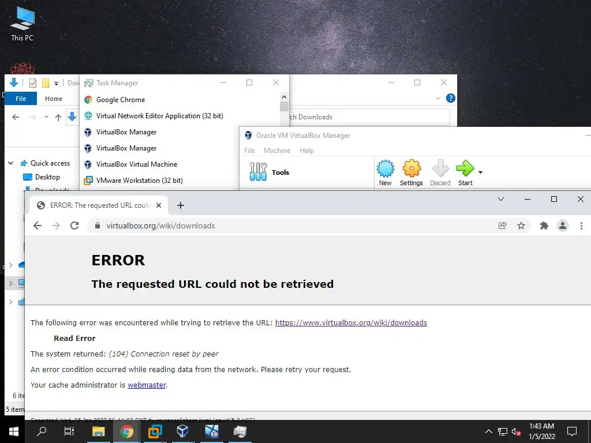This screenshot has width=591, height=443.
Task: Close the ERROR Chrome tab
Action: click(x=159, y=205)
